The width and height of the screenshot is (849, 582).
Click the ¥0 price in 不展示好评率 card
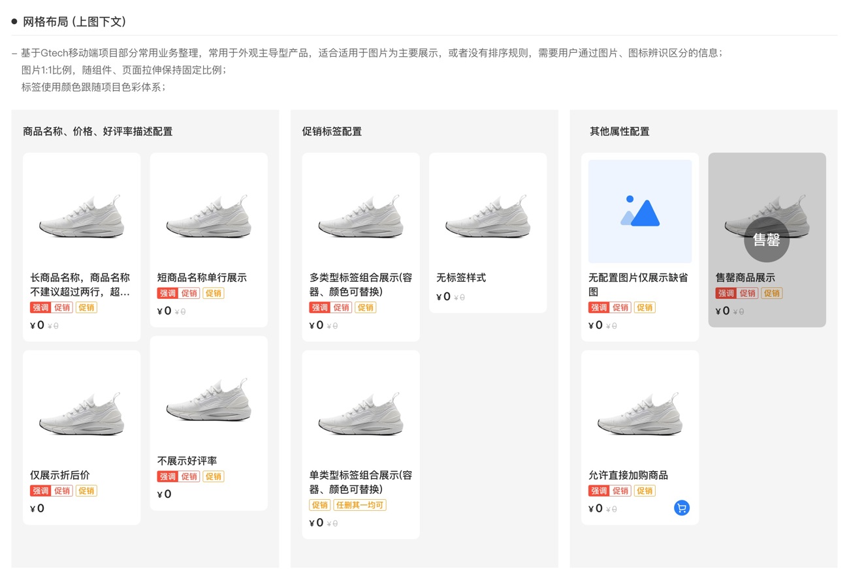point(165,495)
